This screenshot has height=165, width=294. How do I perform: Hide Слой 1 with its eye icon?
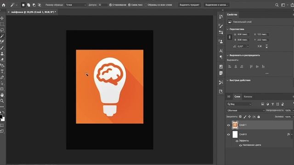click(x=228, y=125)
